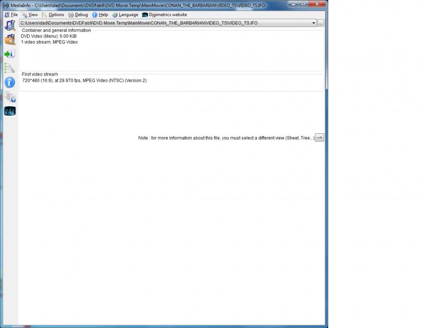The image size is (422, 328).
Task: Visit the Digimetrics website link
Action: click(x=165, y=15)
